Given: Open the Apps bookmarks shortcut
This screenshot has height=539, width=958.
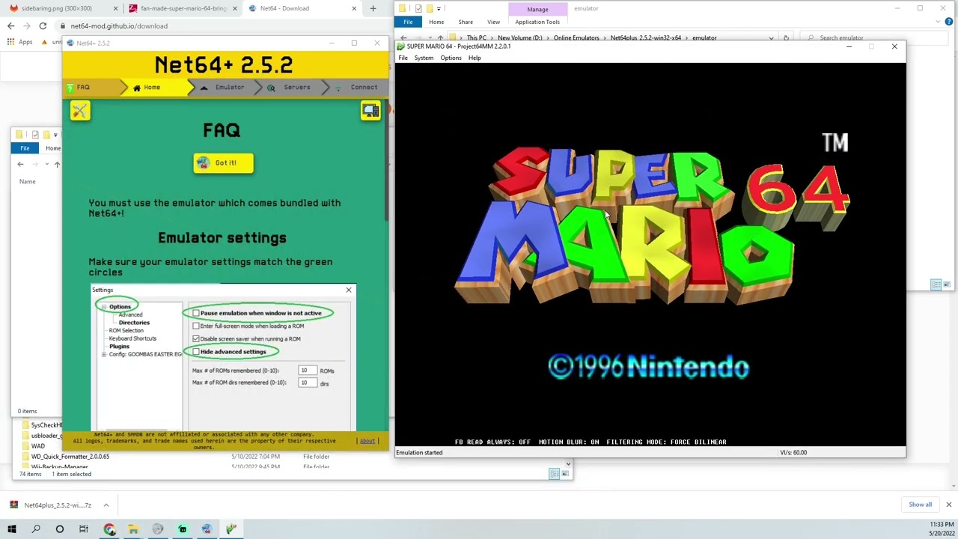Looking at the screenshot, I should [20, 42].
